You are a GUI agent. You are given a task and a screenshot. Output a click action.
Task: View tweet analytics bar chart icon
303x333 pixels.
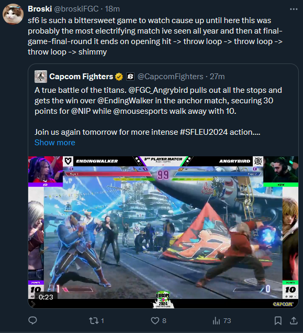tap(216, 320)
